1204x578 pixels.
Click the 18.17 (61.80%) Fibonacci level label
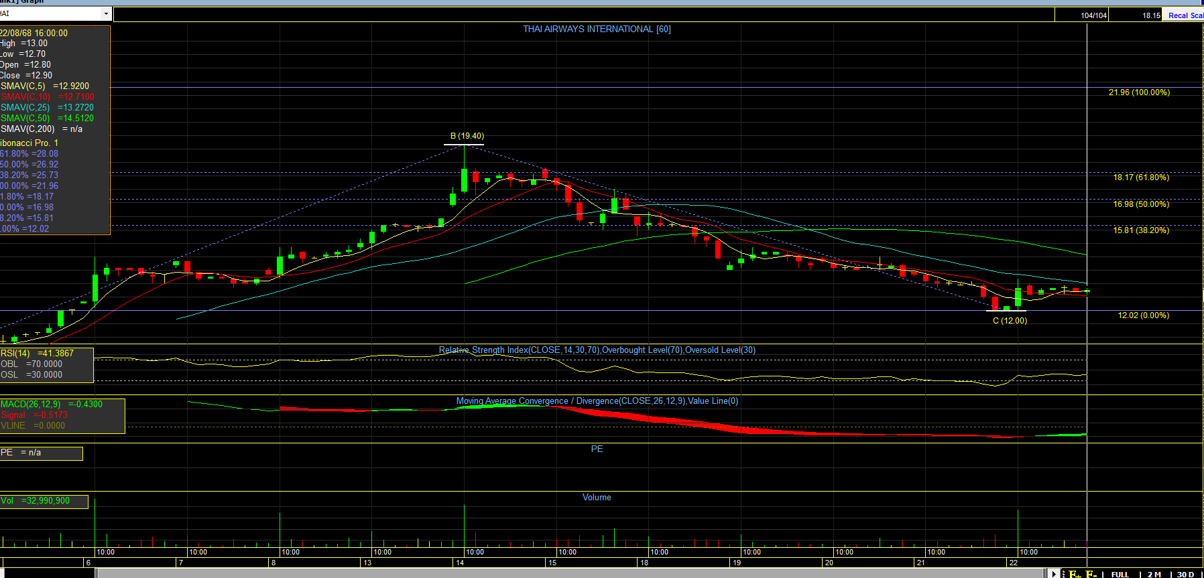pyautogui.click(x=1141, y=177)
